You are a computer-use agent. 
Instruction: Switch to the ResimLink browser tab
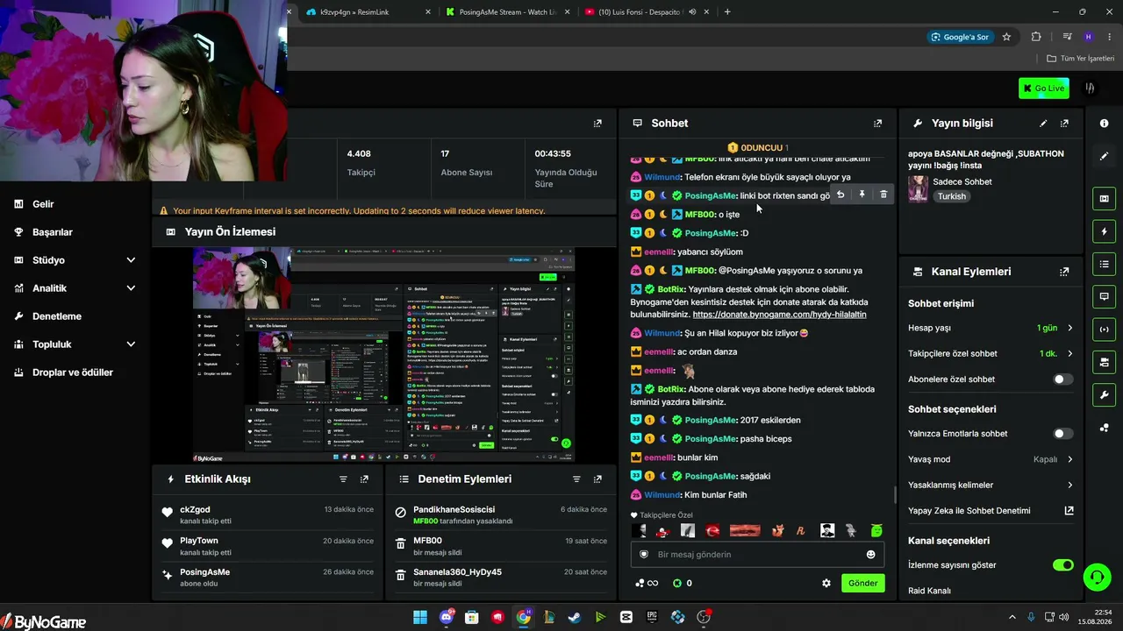pos(368,12)
